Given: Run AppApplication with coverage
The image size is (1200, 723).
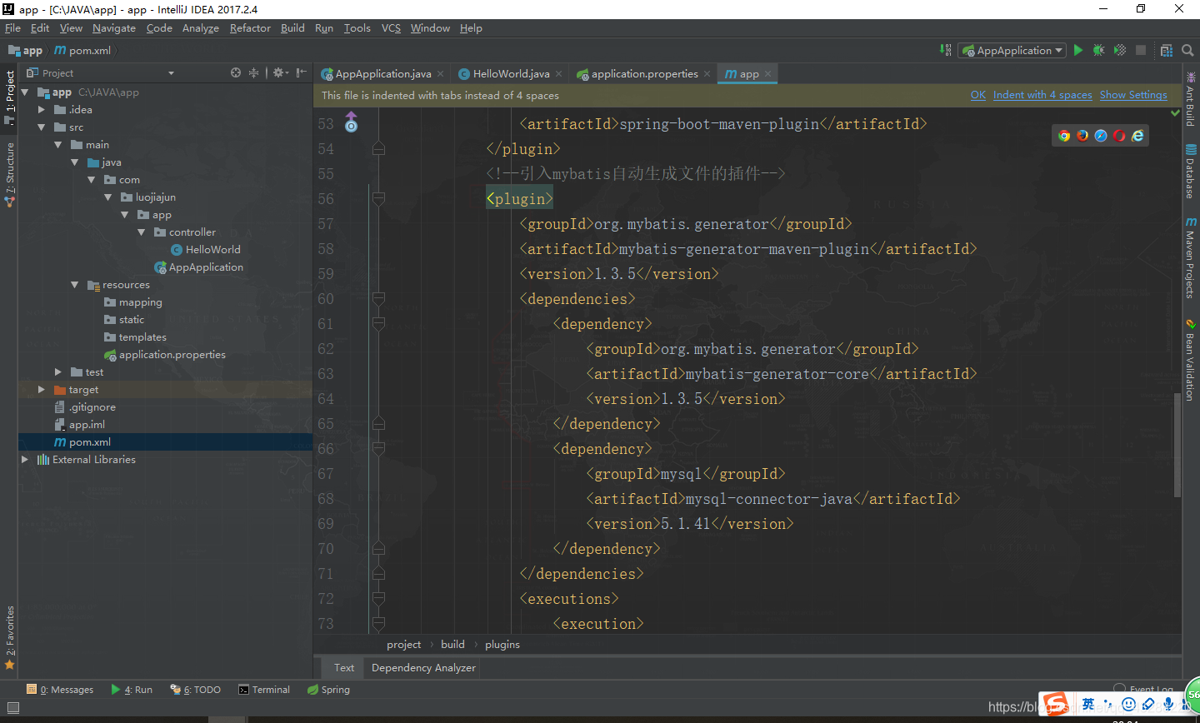Looking at the screenshot, I should (x=1120, y=50).
